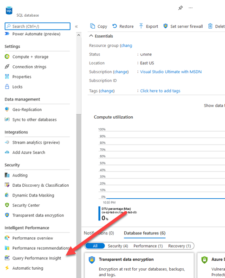Click the Compute + storage icon
Screen dimensions: 225x278
pyautogui.click(x=7, y=57)
